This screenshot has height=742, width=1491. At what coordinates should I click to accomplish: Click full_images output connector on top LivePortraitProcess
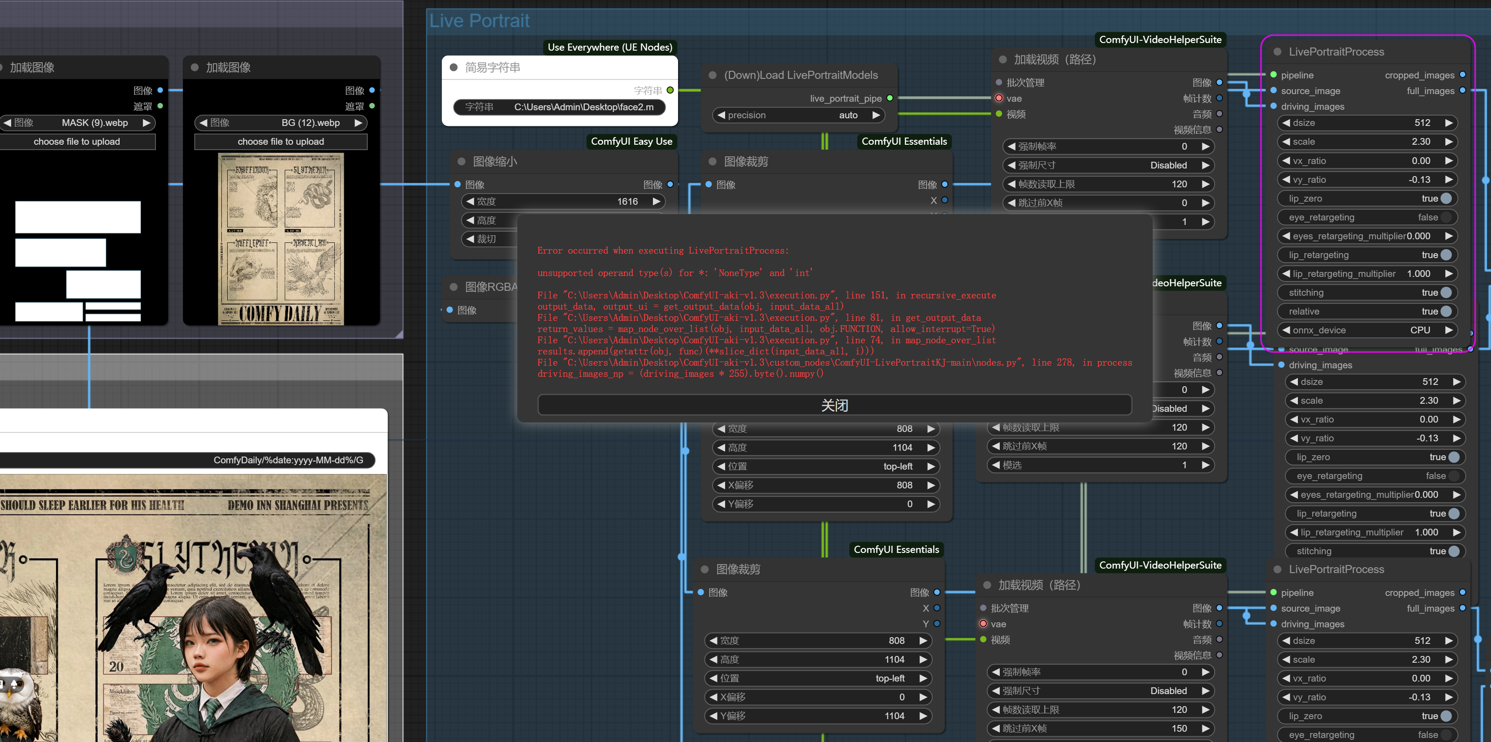coord(1463,91)
